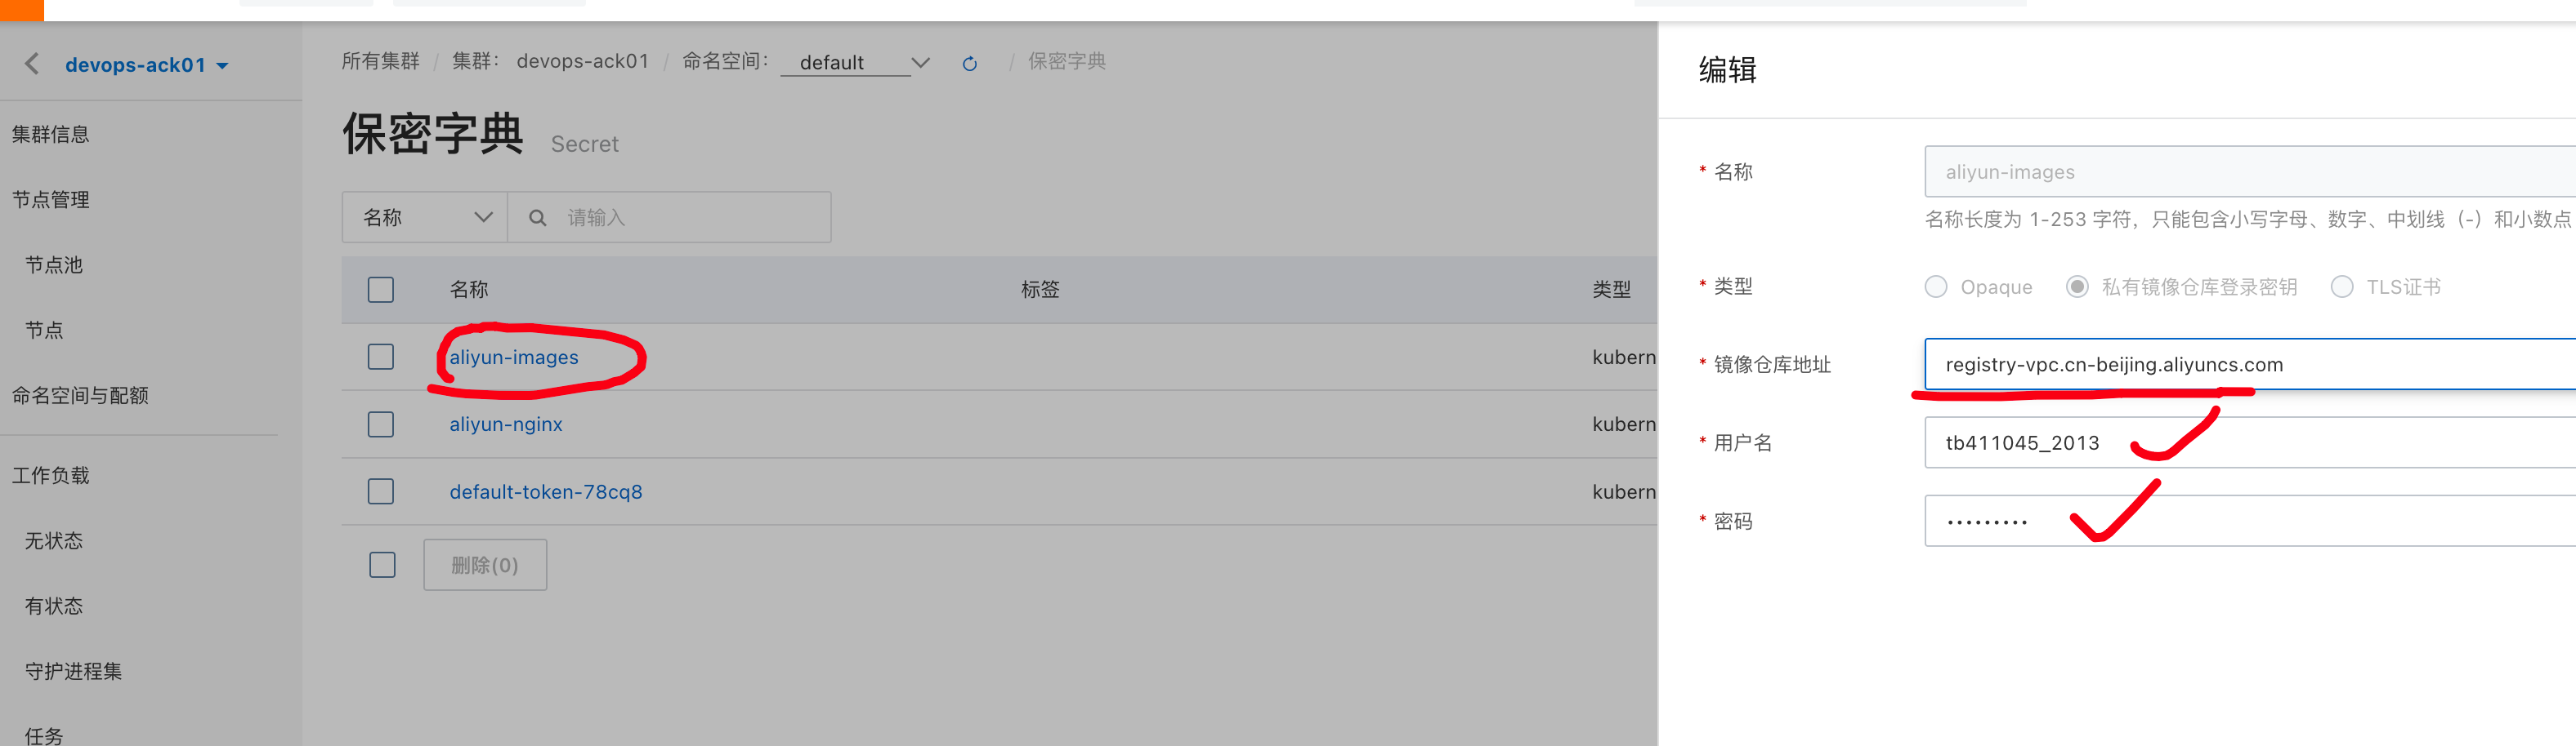Open 命名空间与配额 sidebar item

(x=80, y=396)
